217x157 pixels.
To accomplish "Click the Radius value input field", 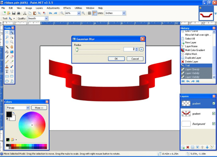I will (x=129, y=49).
